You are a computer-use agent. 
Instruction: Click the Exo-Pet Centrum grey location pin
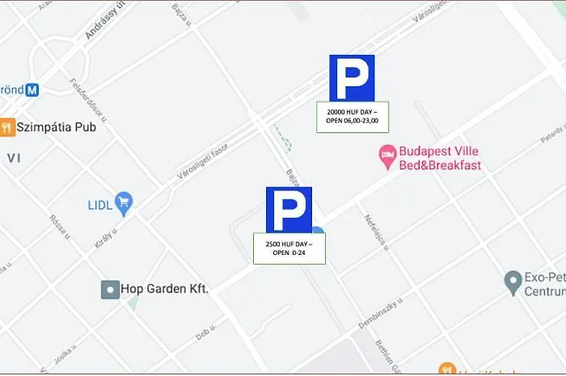point(513,283)
